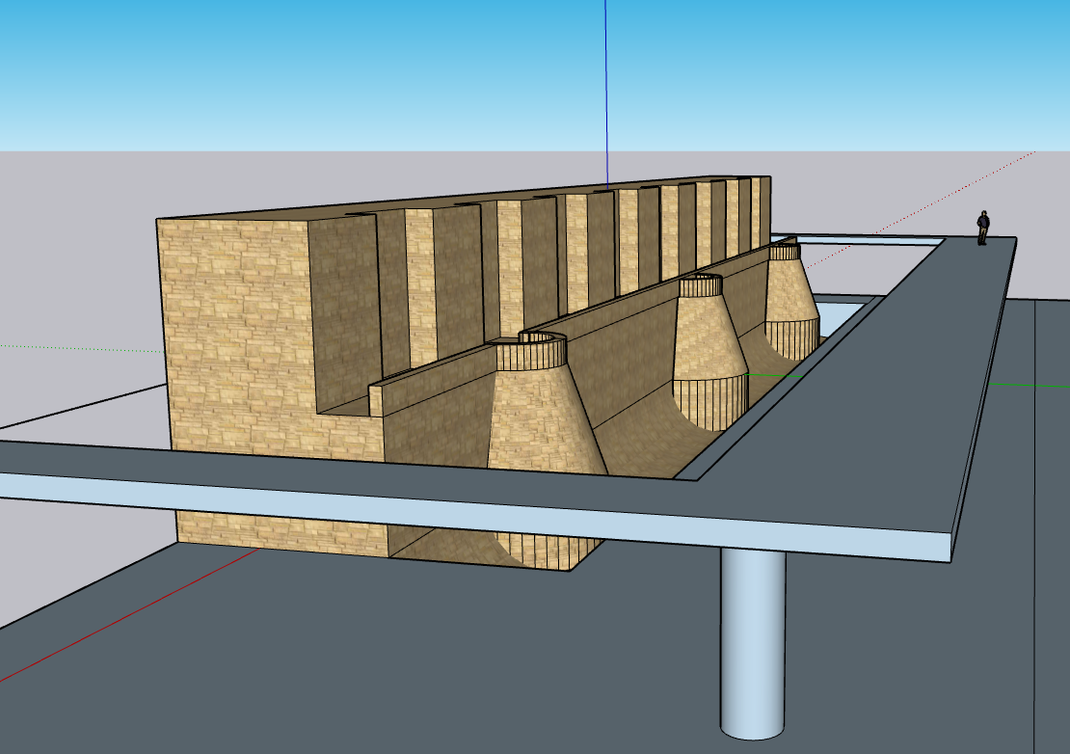
Task: Click the circular top rim of nearest tower
Action: click(542, 337)
